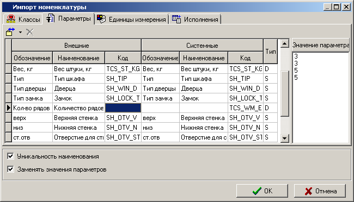Click the table scrollbar up arrow

[284, 43]
